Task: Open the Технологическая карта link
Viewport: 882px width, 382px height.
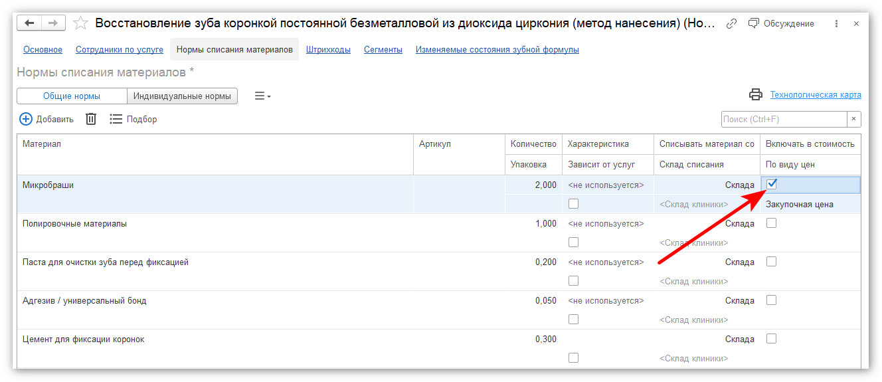Action: point(816,95)
